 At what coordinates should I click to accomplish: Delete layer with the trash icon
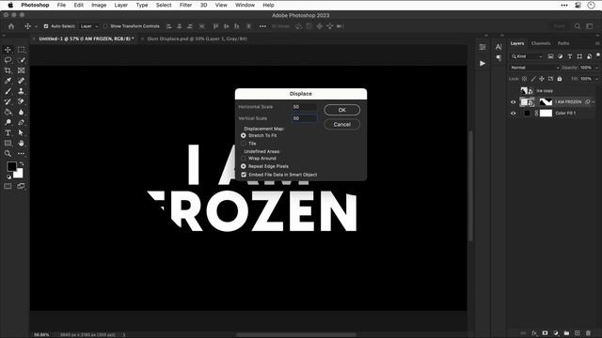(588, 333)
